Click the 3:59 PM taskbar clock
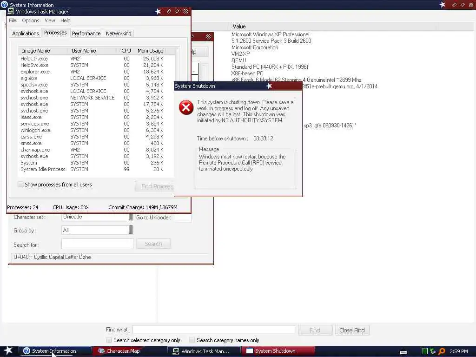Screen dimensions: 476x357 point(459,351)
